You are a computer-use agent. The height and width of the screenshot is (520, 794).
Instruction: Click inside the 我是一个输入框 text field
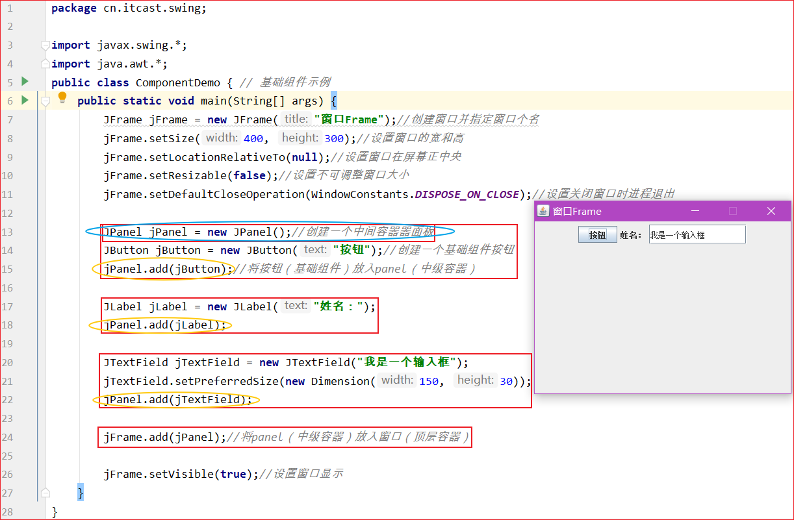click(697, 234)
